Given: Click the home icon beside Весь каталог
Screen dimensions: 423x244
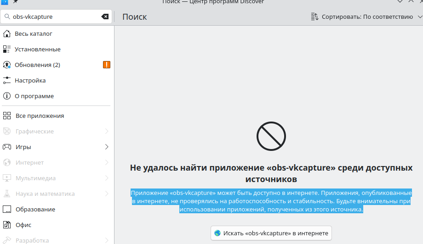Looking at the screenshot, I should pyautogui.click(x=7, y=33).
